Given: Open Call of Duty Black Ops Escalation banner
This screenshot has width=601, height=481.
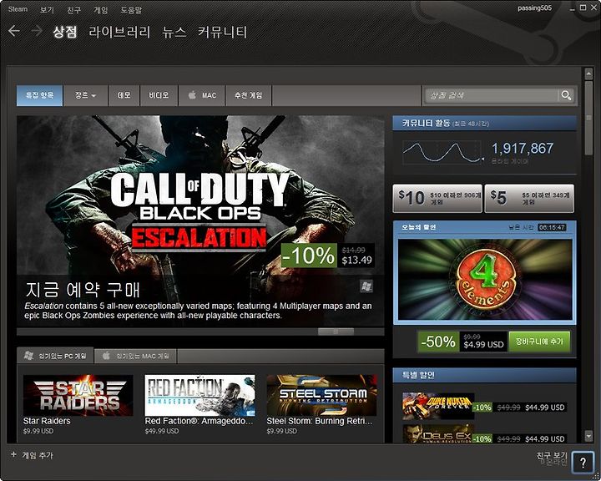Looking at the screenshot, I should [x=200, y=220].
